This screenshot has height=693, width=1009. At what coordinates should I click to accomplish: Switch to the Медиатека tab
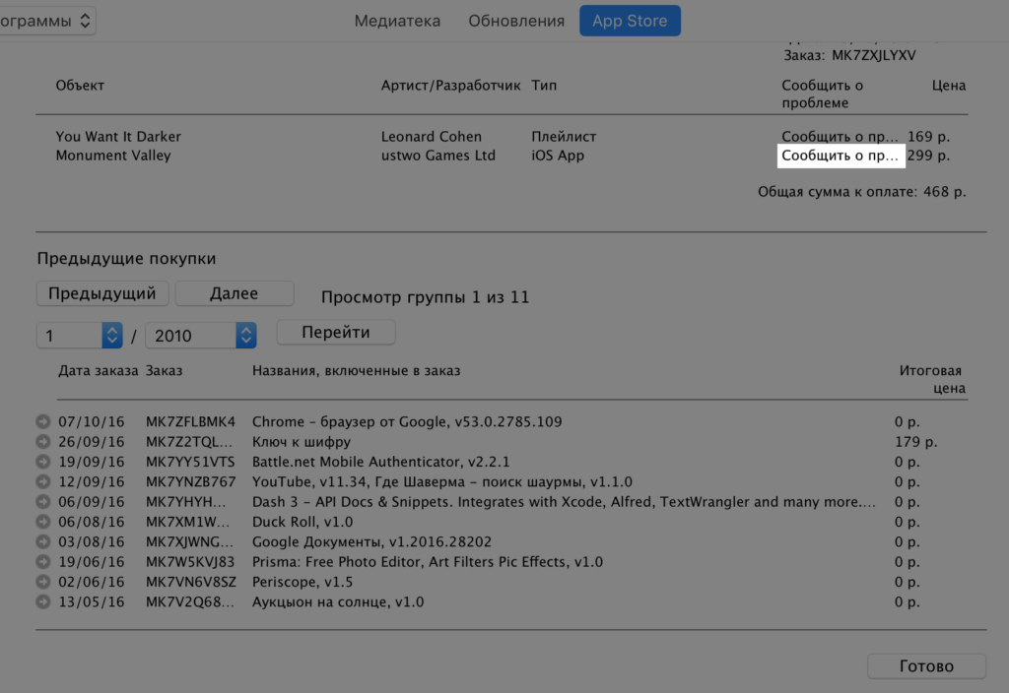[x=397, y=21]
